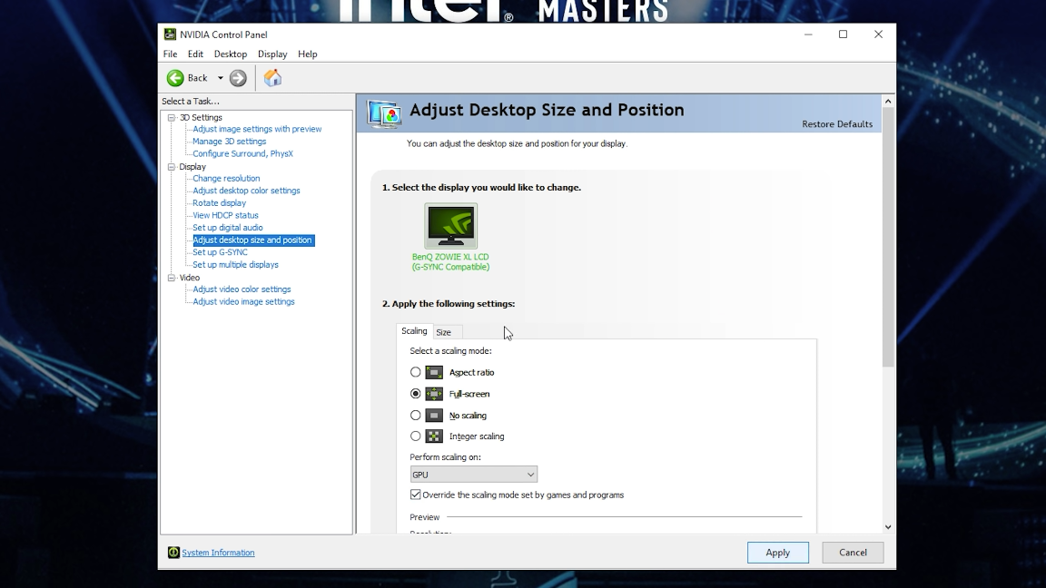This screenshot has height=588, width=1046.
Task: Open the Back button history dropdown arrow
Action: point(220,78)
